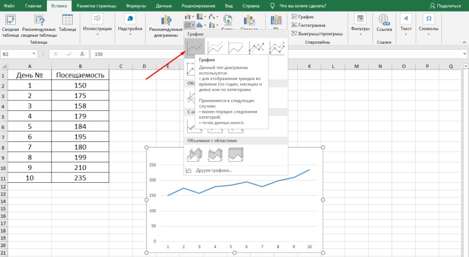
Task: Open Рекомендуемые сводные таблицы
Action: coord(40,19)
